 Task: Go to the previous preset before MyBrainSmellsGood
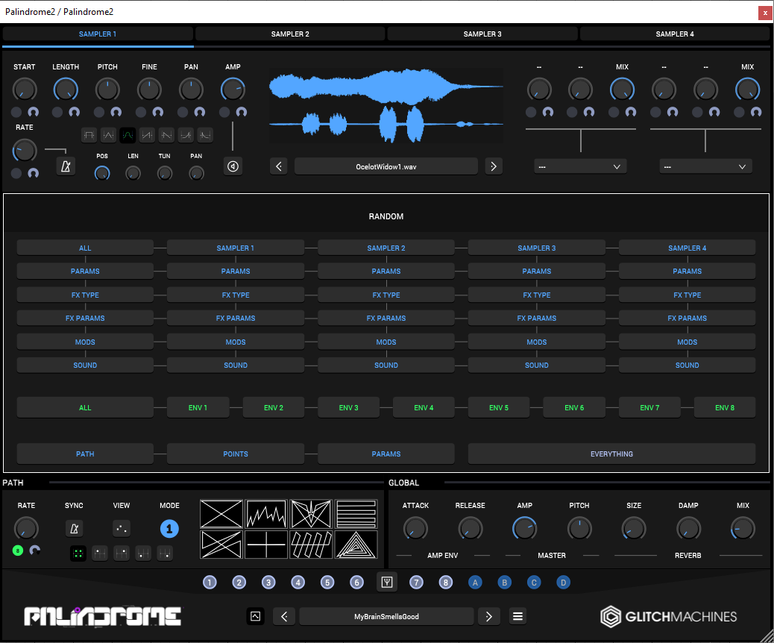click(284, 616)
